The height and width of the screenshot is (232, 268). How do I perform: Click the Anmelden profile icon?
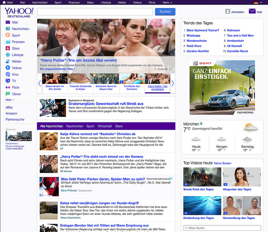click(228, 12)
